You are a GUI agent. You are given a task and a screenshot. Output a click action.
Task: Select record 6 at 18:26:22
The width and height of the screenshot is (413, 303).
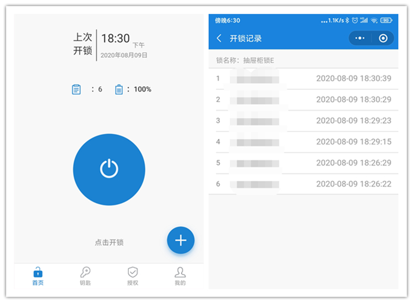coord(303,184)
